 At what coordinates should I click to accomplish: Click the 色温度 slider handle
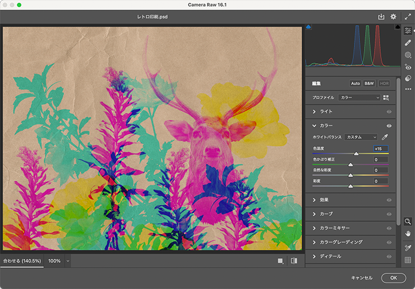click(x=356, y=153)
